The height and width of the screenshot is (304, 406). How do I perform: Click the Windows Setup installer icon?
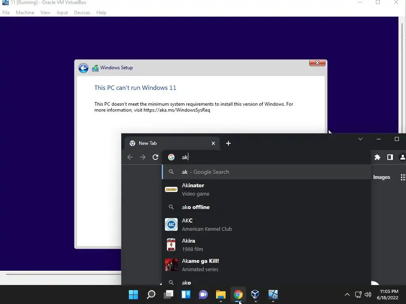(x=95, y=68)
